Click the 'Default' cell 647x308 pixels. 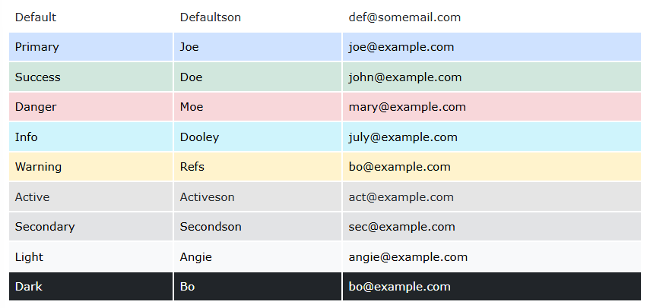(90, 17)
